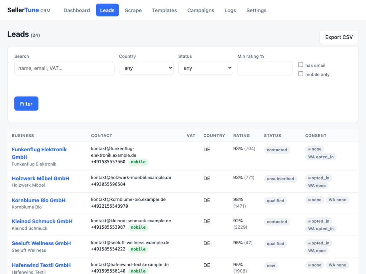The image size is (366, 274).
Task: Click the STATUS column header
Action: tap(272, 135)
